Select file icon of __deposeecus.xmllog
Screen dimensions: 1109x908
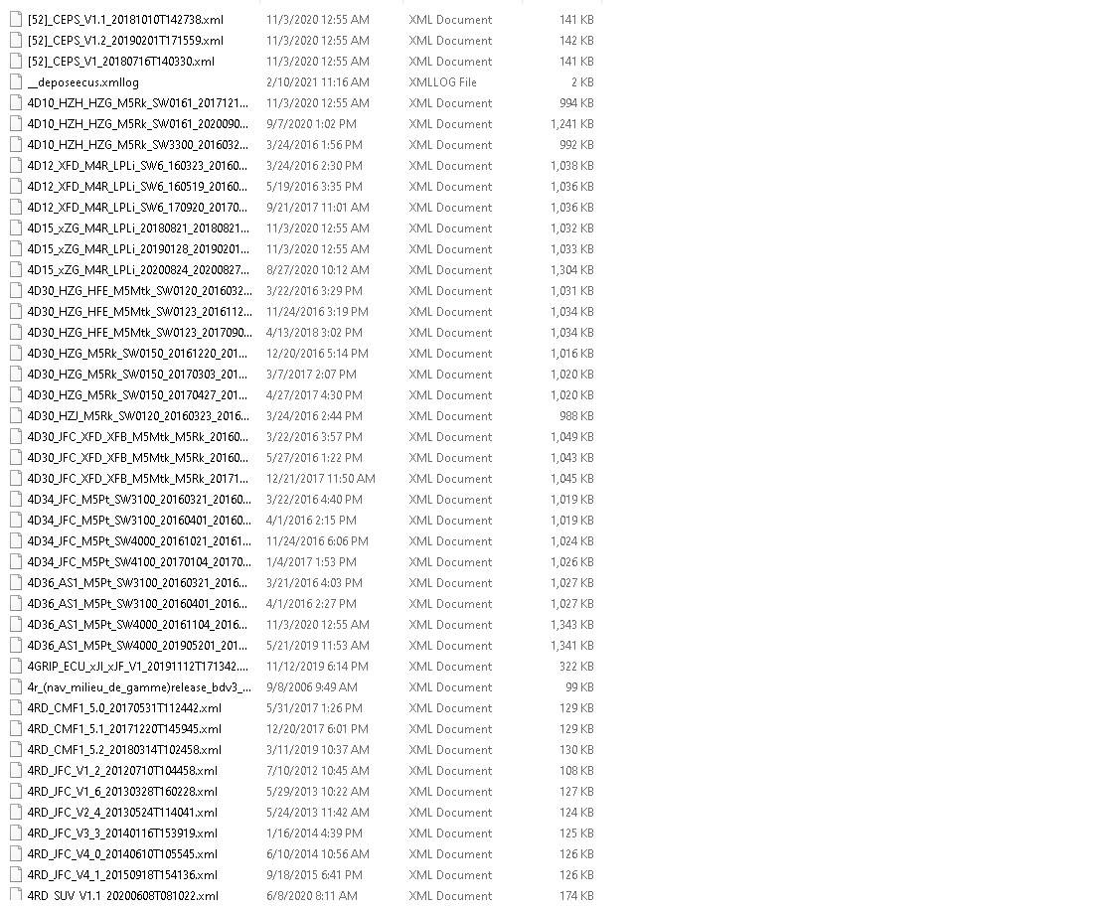coord(16,82)
